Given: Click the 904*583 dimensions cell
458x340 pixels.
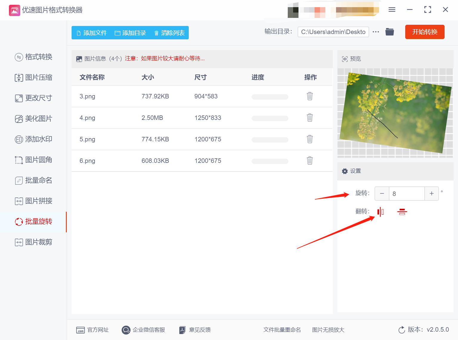Looking at the screenshot, I should 206,96.
